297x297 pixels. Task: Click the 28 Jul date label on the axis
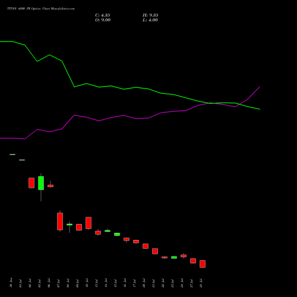201,283
